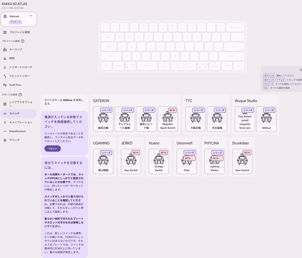The height and width of the screenshot is (258, 302).
Task: Choose the Flux Switch card
Action: (245, 119)
